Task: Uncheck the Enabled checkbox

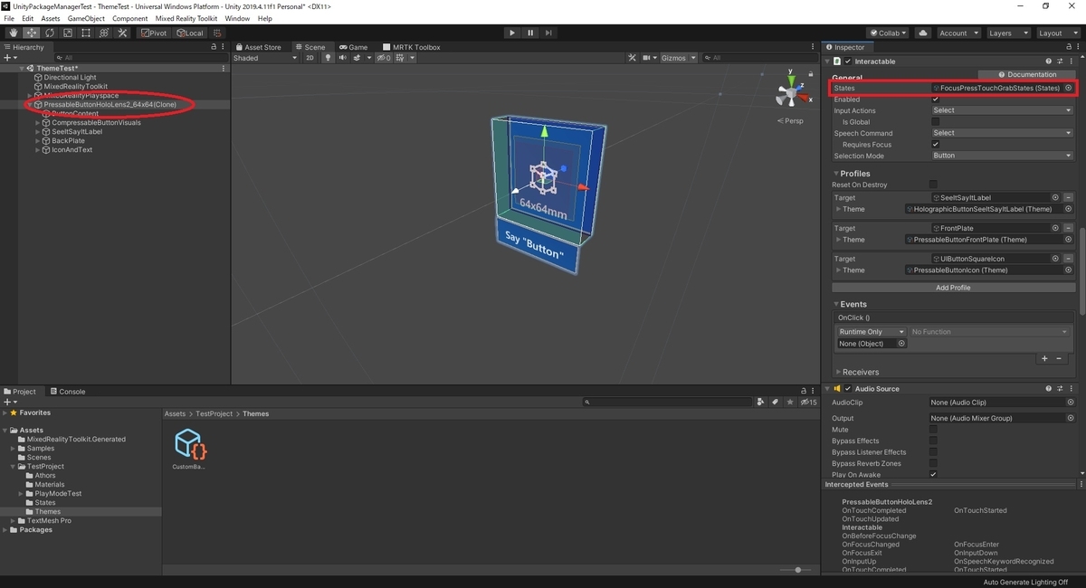Action: coord(935,100)
